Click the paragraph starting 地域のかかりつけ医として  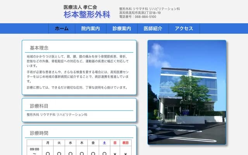pyautogui.click(x=78, y=61)
